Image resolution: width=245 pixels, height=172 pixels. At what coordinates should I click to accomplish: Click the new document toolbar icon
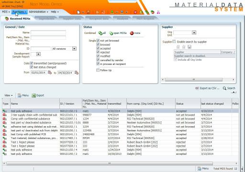tap(78, 12)
